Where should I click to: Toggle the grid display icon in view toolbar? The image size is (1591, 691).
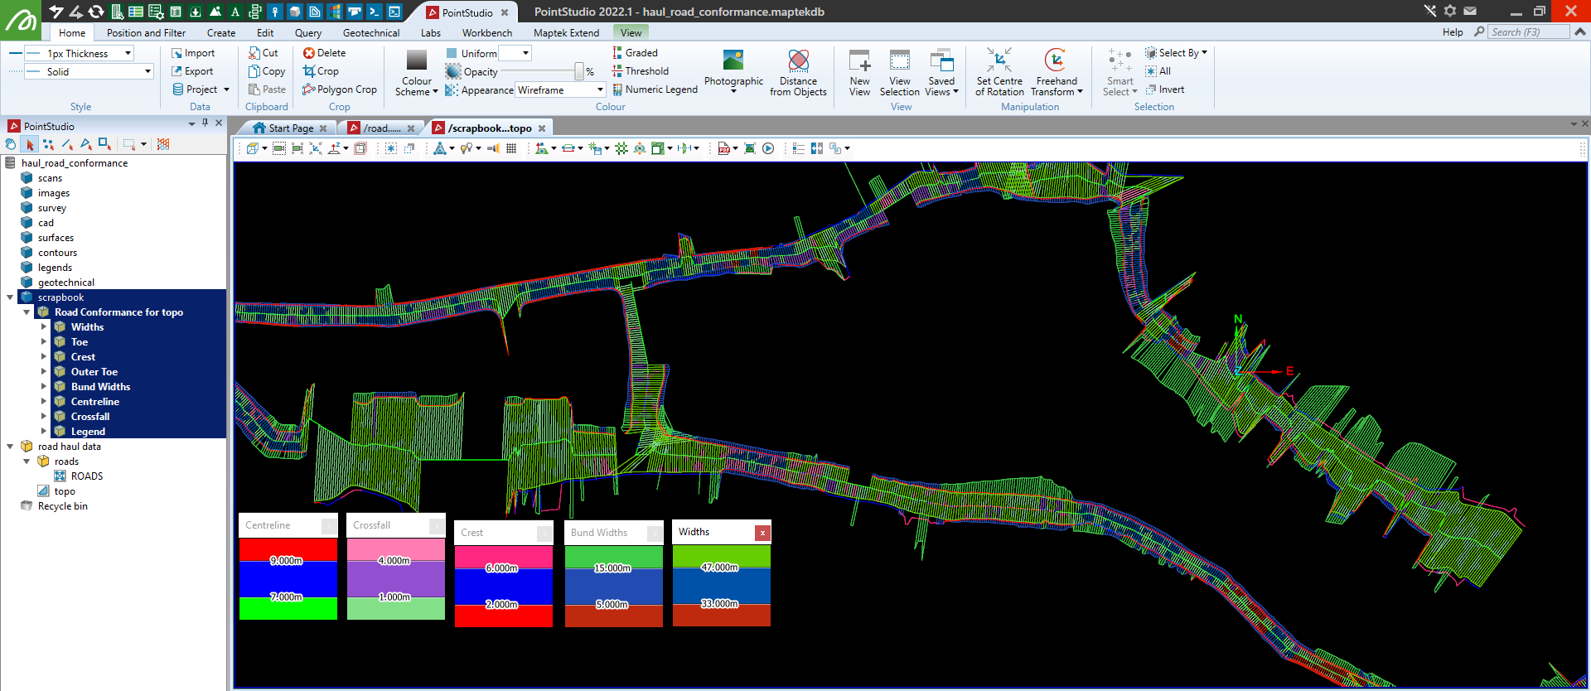(x=511, y=148)
